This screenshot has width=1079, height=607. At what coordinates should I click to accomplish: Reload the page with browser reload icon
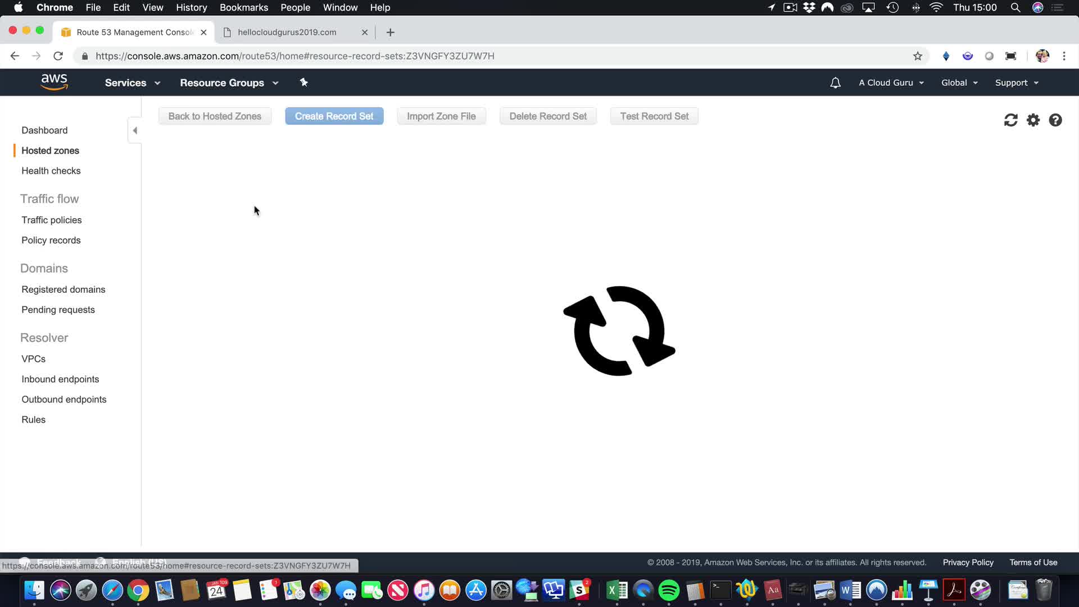coord(58,56)
